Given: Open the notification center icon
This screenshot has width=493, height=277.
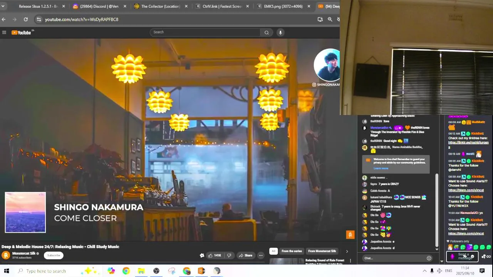Looking at the screenshot, I should (482, 271).
